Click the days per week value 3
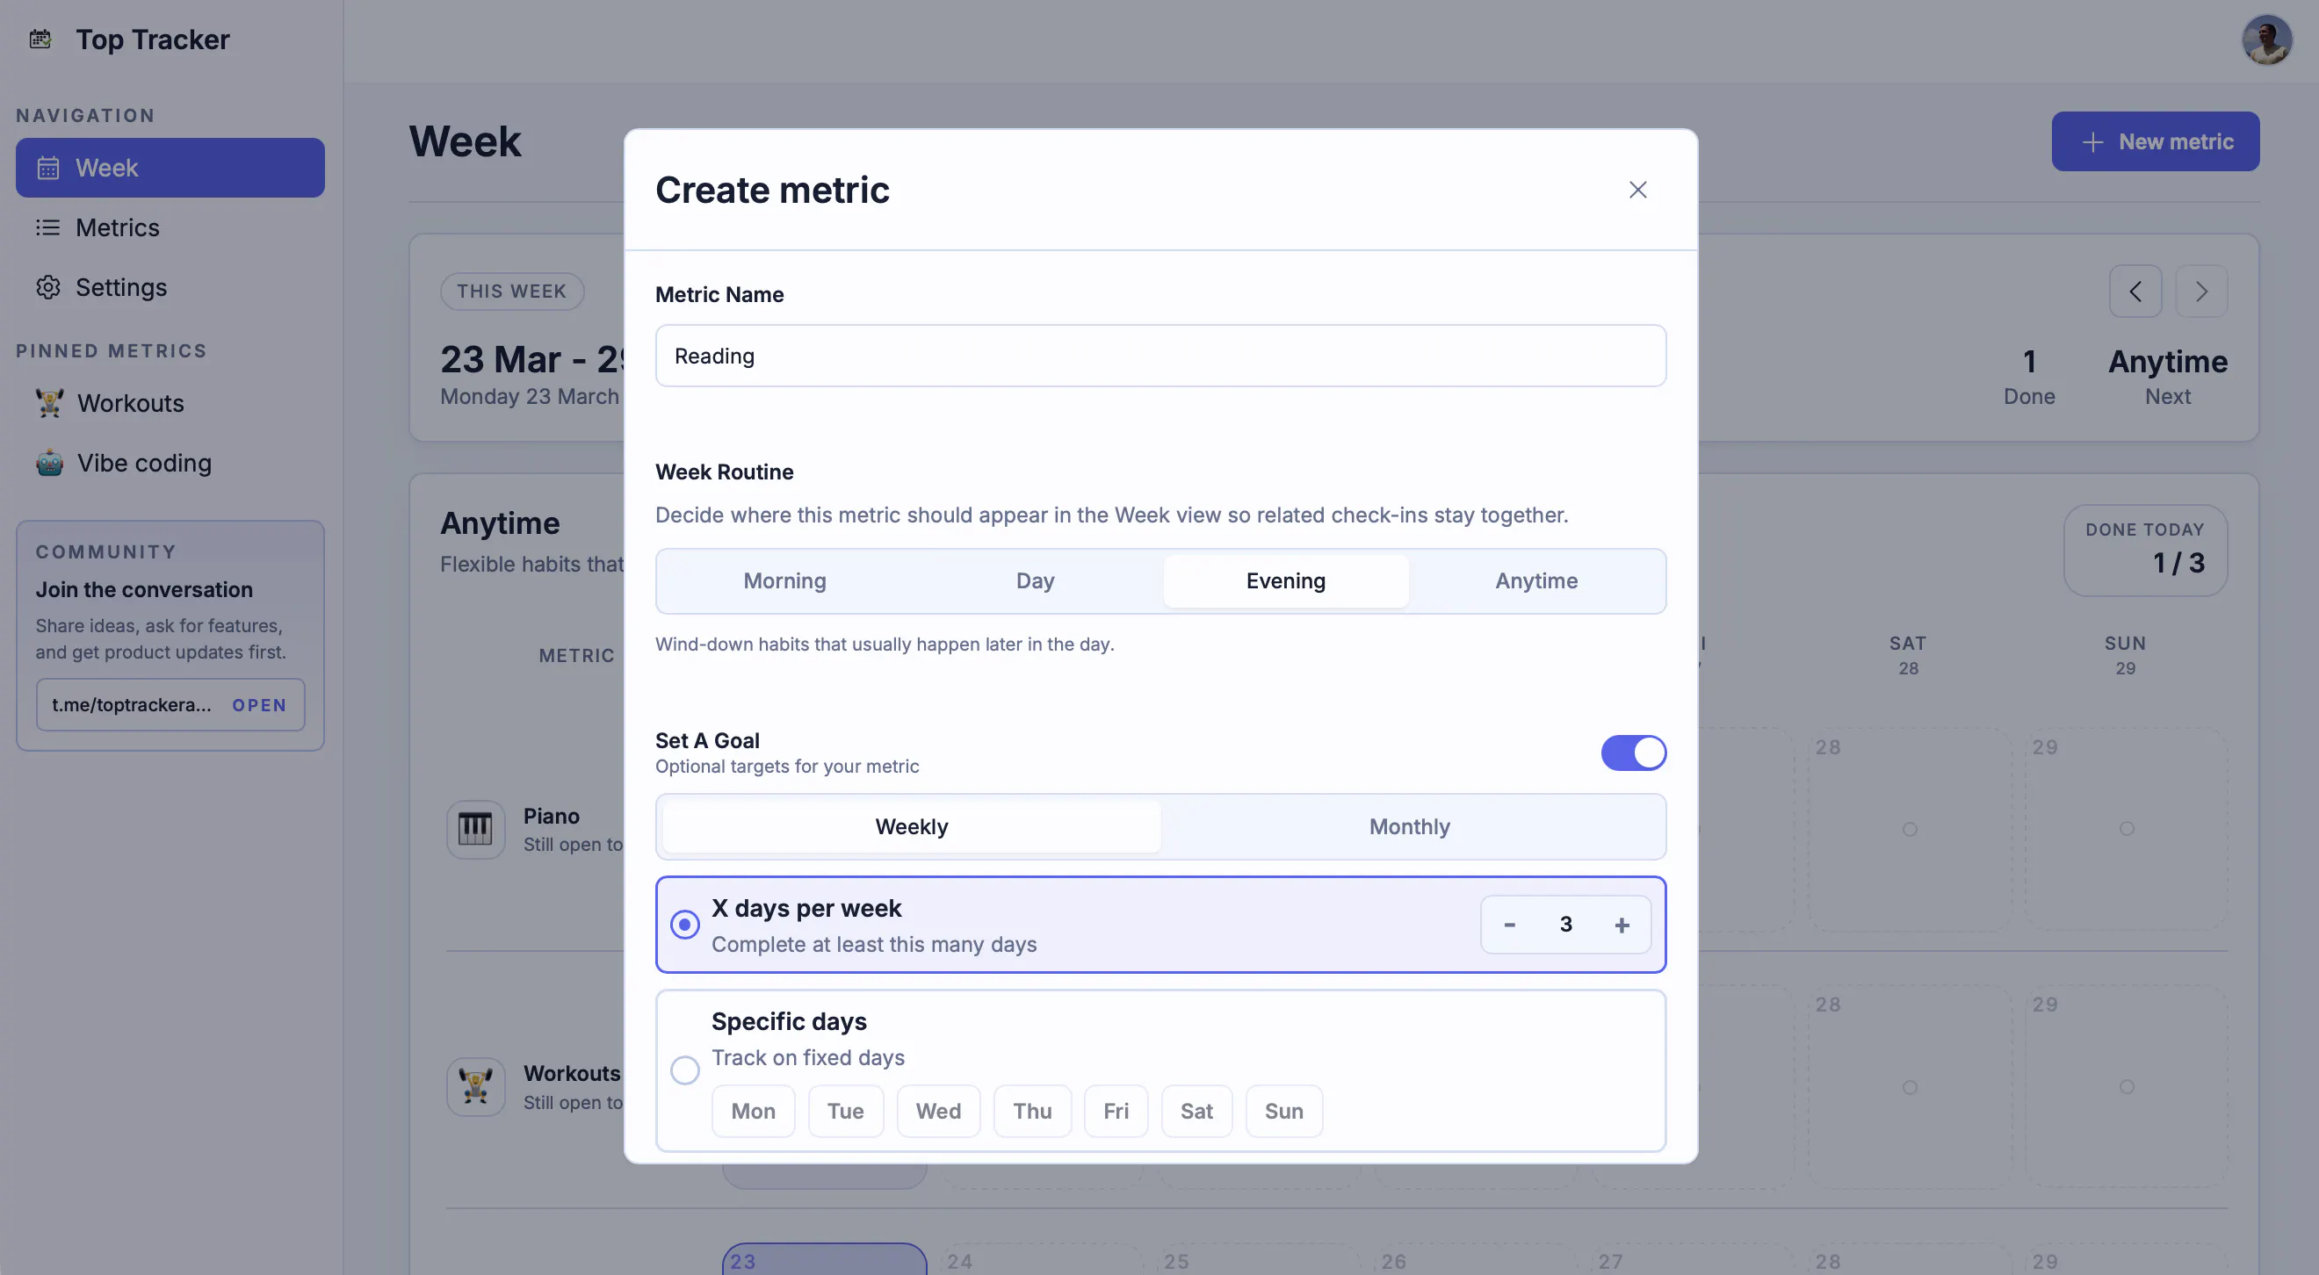This screenshot has width=2319, height=1275. tap(1565, 925)
